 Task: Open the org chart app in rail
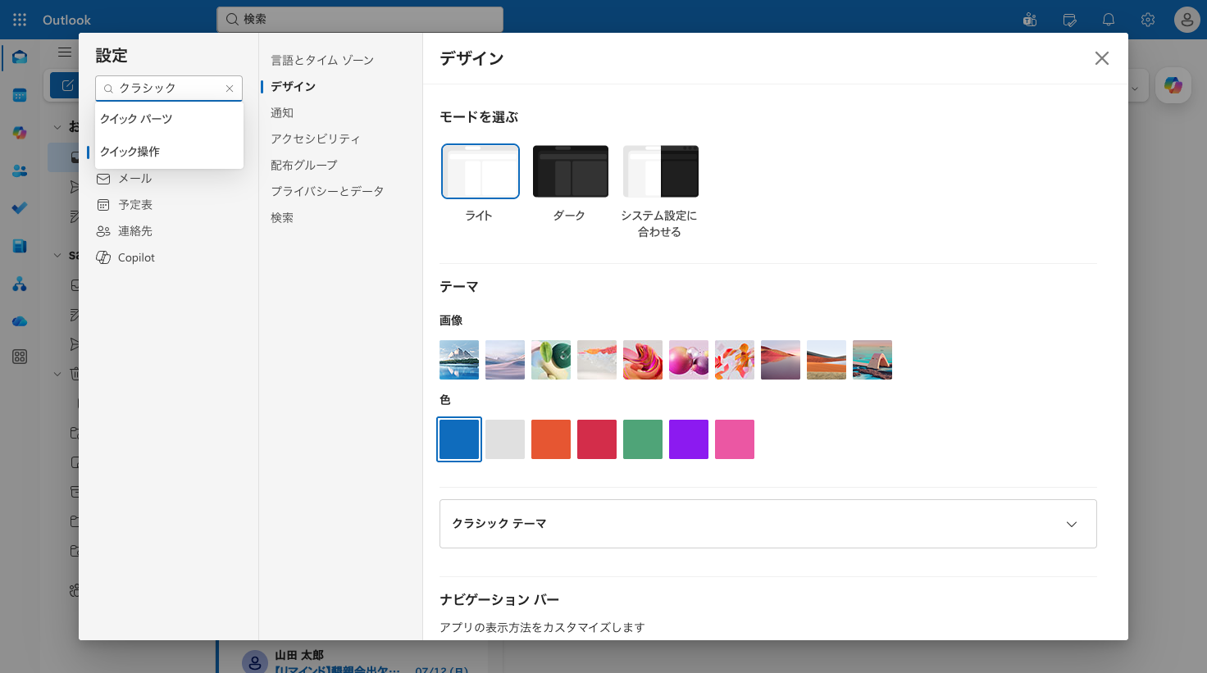20,284
